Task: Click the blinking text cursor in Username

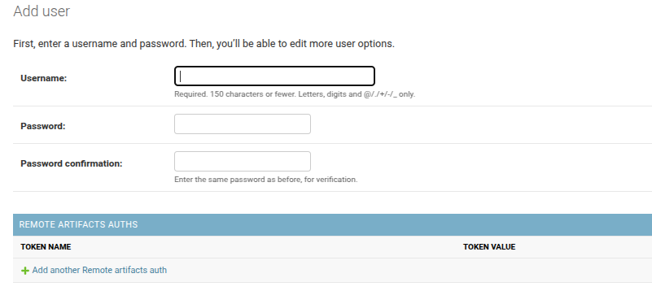Action: [x=181, y=76]
